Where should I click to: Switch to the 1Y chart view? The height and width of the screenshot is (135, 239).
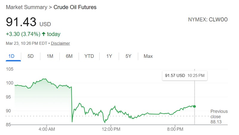[109, 56]
